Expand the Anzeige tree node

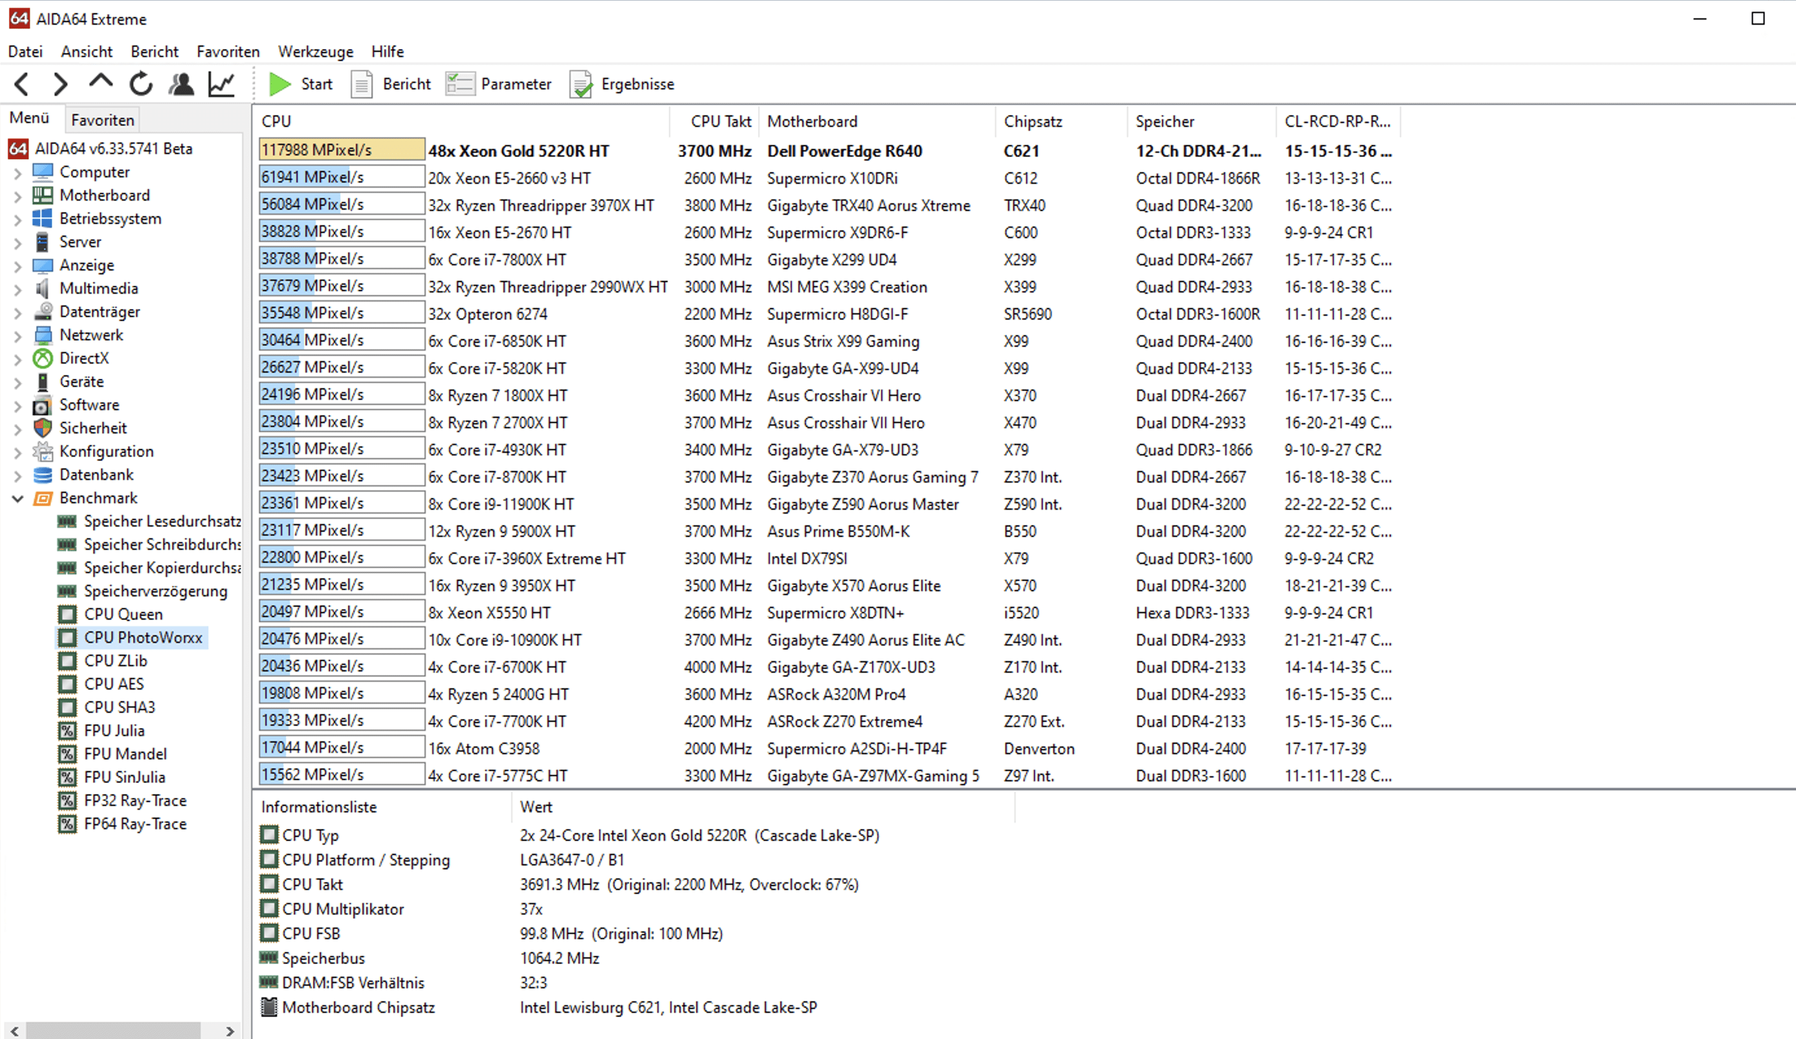tap(19, 266)
